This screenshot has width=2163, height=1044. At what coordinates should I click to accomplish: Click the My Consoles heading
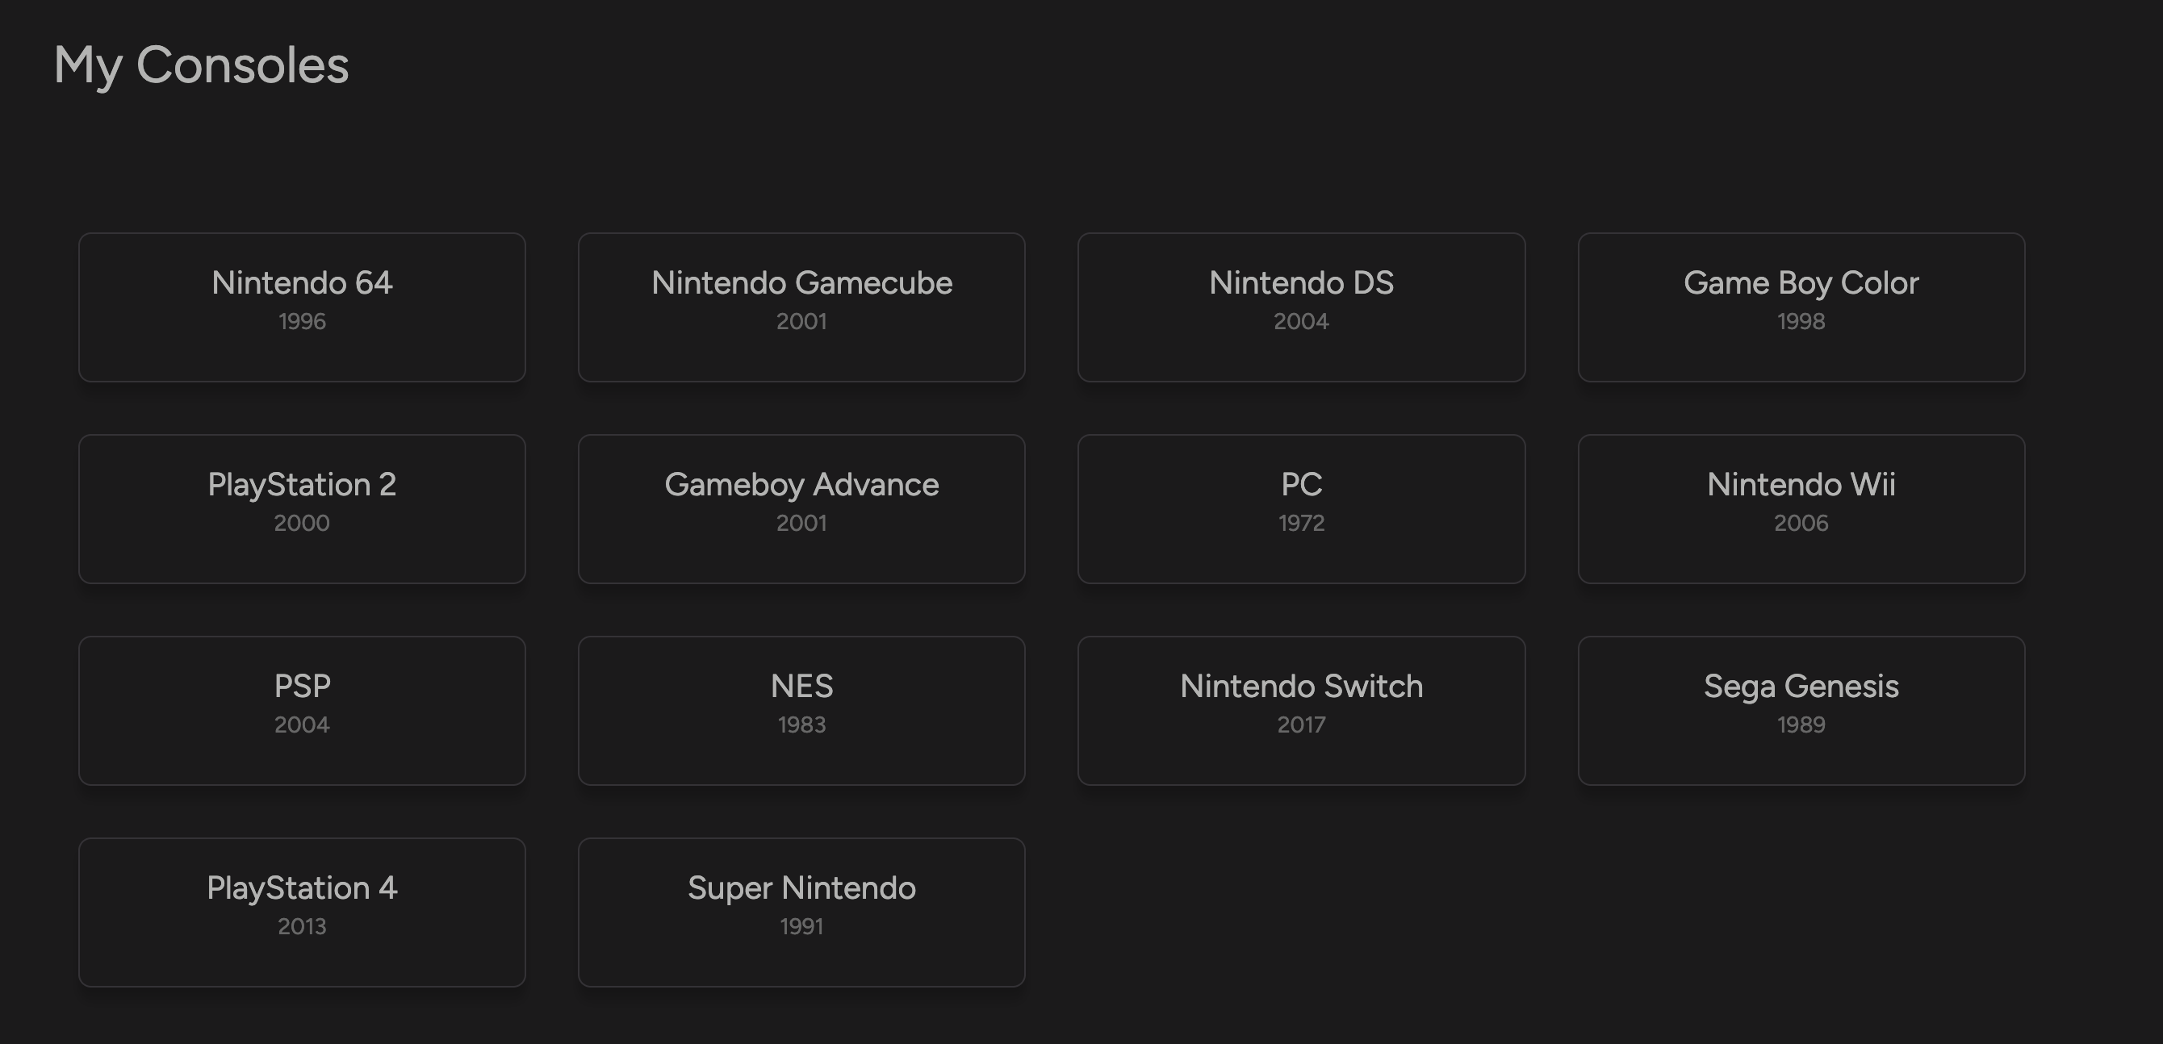[x=202, y=65]
